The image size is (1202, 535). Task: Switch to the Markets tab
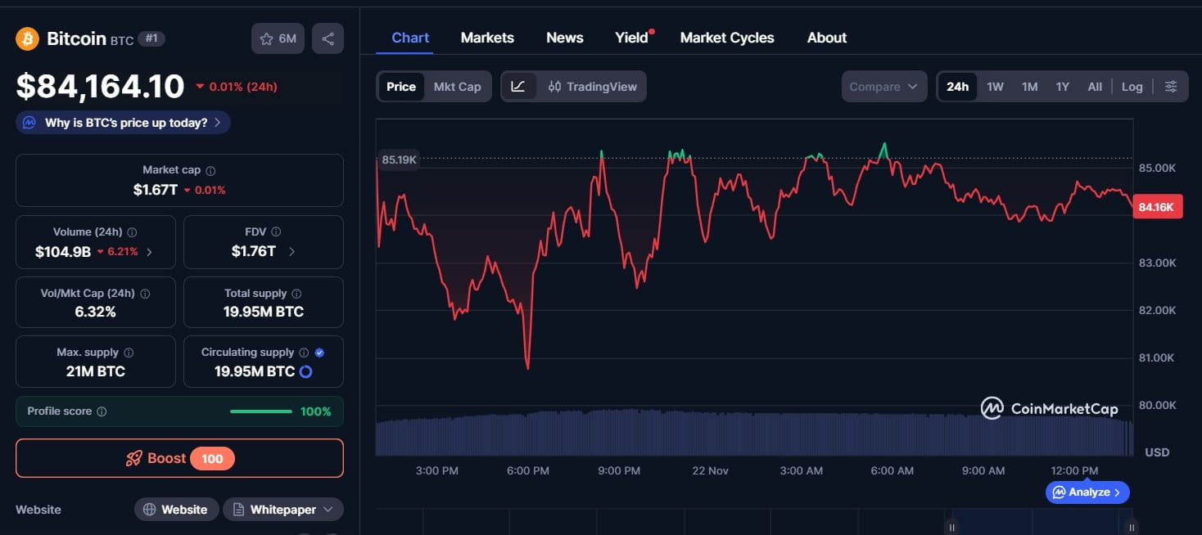tap(487, 38)
